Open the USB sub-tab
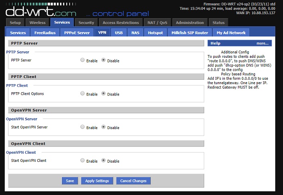Screen dimensions: 283x195 pos(119,33)
